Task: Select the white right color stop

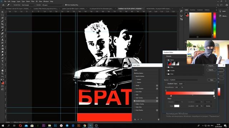Action: 214,96
